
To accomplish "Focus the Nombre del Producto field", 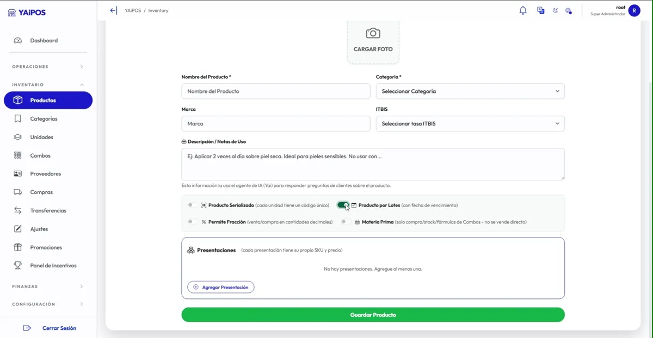I will (276, 91).
